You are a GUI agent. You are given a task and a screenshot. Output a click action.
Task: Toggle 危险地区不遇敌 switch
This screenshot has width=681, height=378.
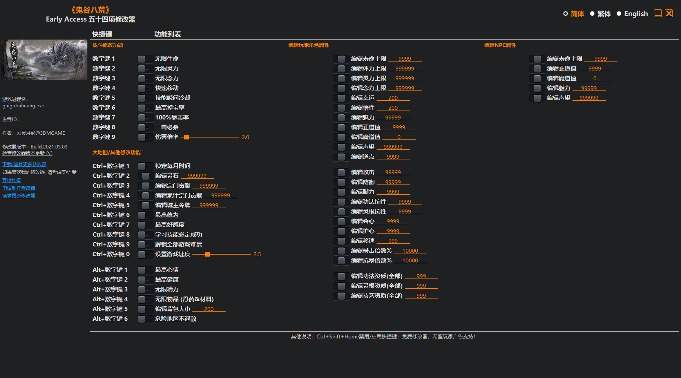(145, 319)
